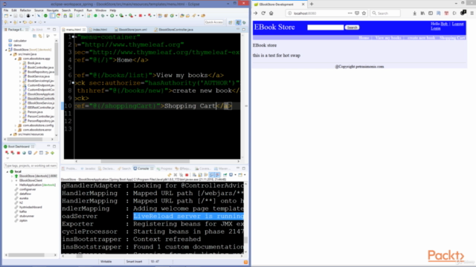This screenshot has width=476, height=267.
Task: Click the View my books link
Action: (x=388, y=38)
